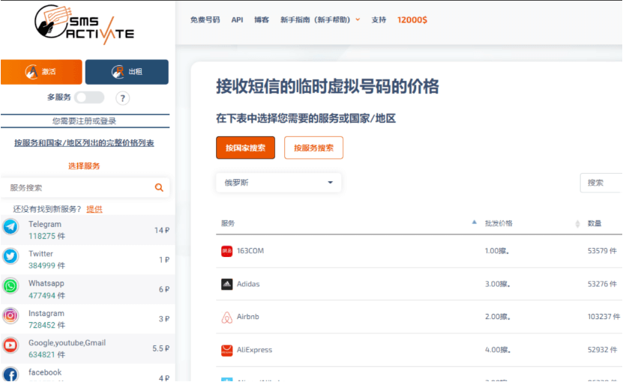
Task: Switch to the 出租 rent tab
Action: pyautogui.click(x=127, y=72)
